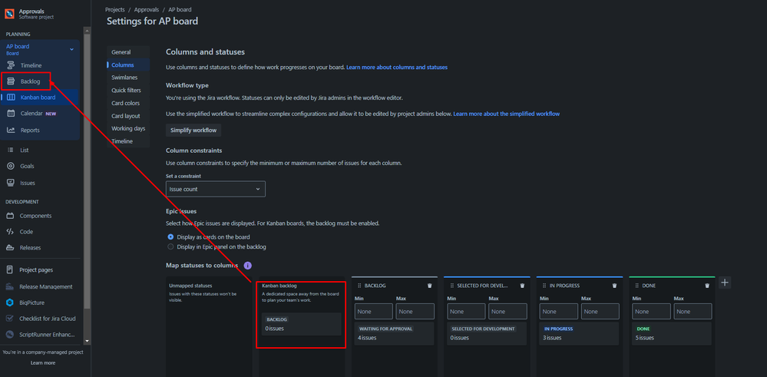
Task: Click the BACKLOG column Min field
Action: pyautogui.click(x=374, y=312)
